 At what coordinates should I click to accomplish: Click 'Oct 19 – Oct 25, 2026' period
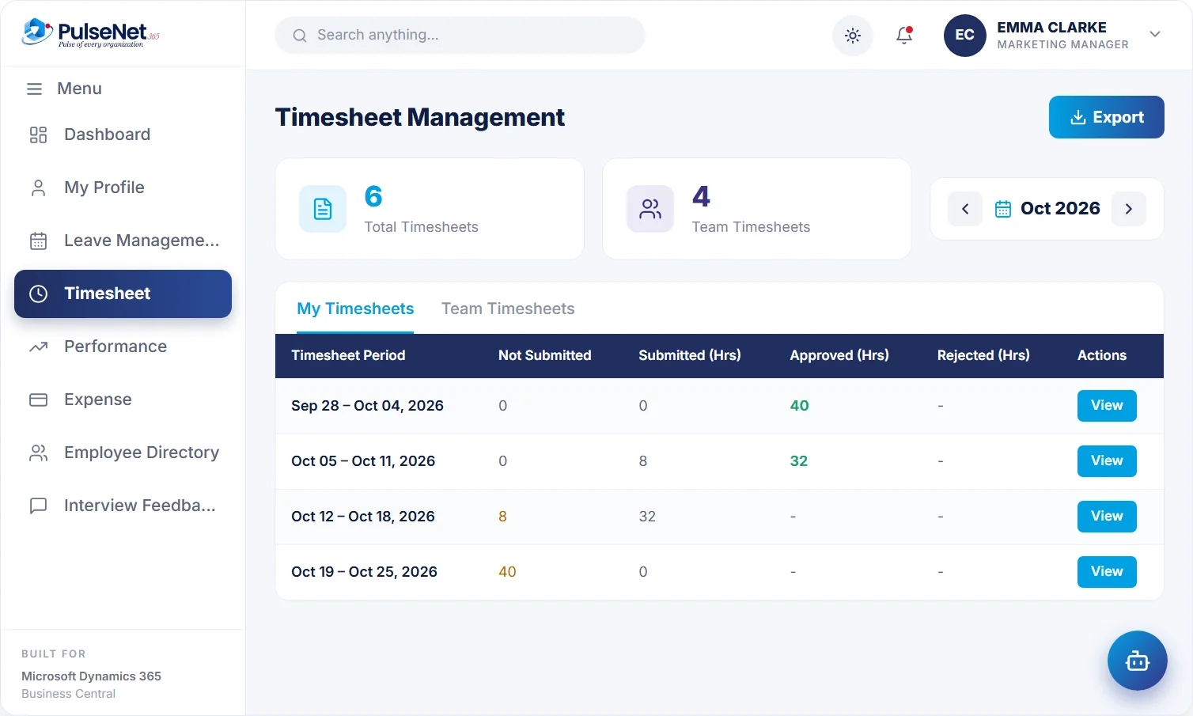tap(364, 572)
